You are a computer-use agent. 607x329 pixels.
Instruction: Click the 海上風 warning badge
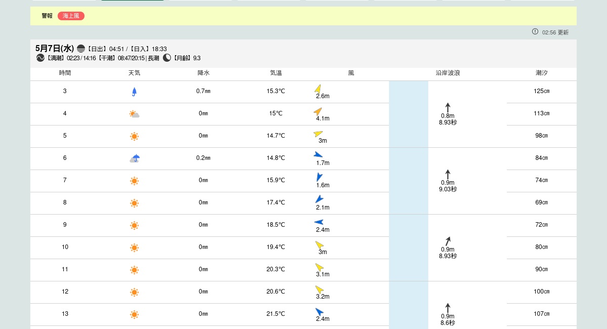tap(71, 16)
